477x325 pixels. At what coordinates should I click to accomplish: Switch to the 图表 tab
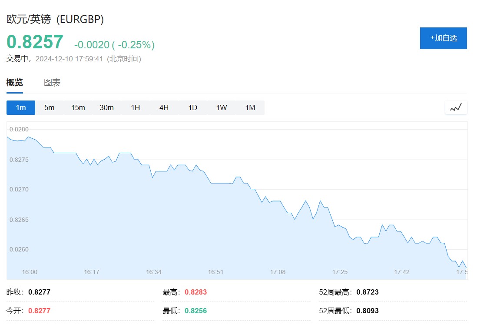52,83
